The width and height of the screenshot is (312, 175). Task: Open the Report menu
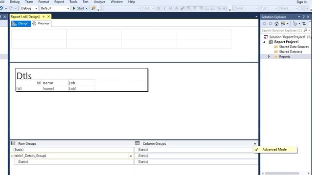[59, 2]
